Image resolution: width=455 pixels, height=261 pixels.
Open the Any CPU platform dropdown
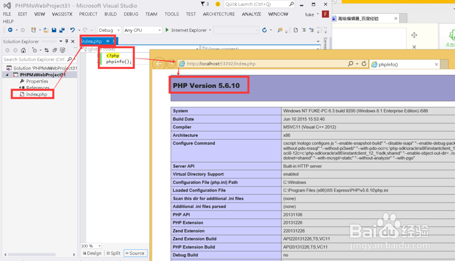pyautogui.click(x=142, y=30)
